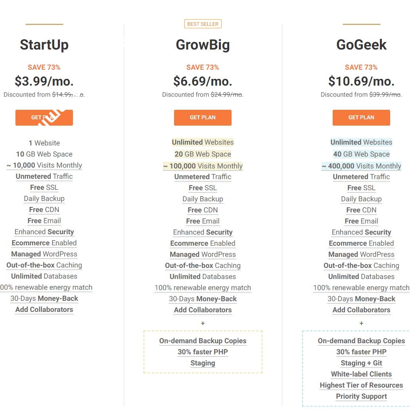Click the 'Highest Tier of Resources' feature
Viewport: 410px width, 409px height.
tap(361, 385)
